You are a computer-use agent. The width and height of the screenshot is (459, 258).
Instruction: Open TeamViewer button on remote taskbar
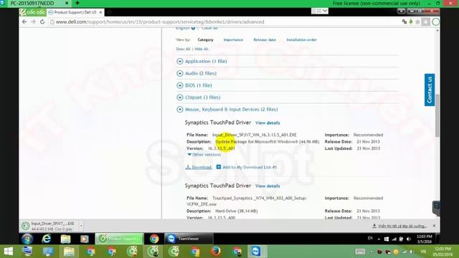(189, 239)
